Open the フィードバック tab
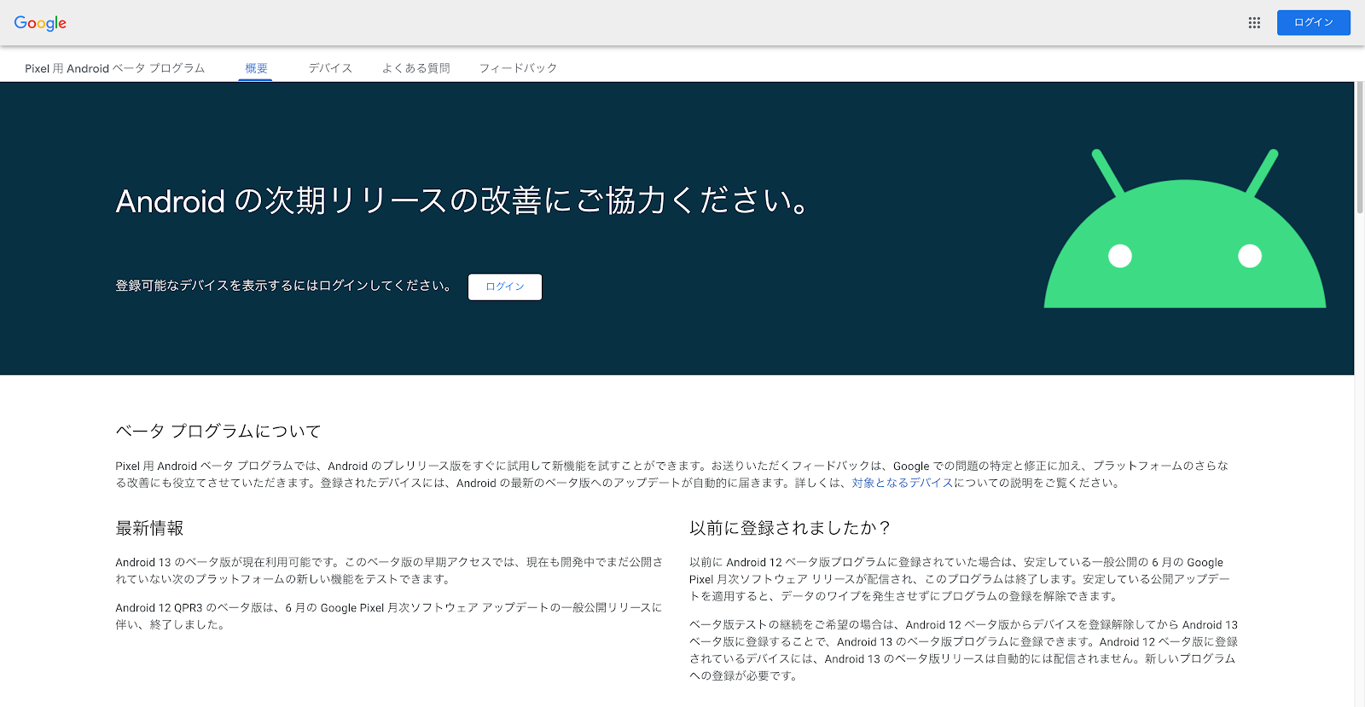 click(518, 68)
